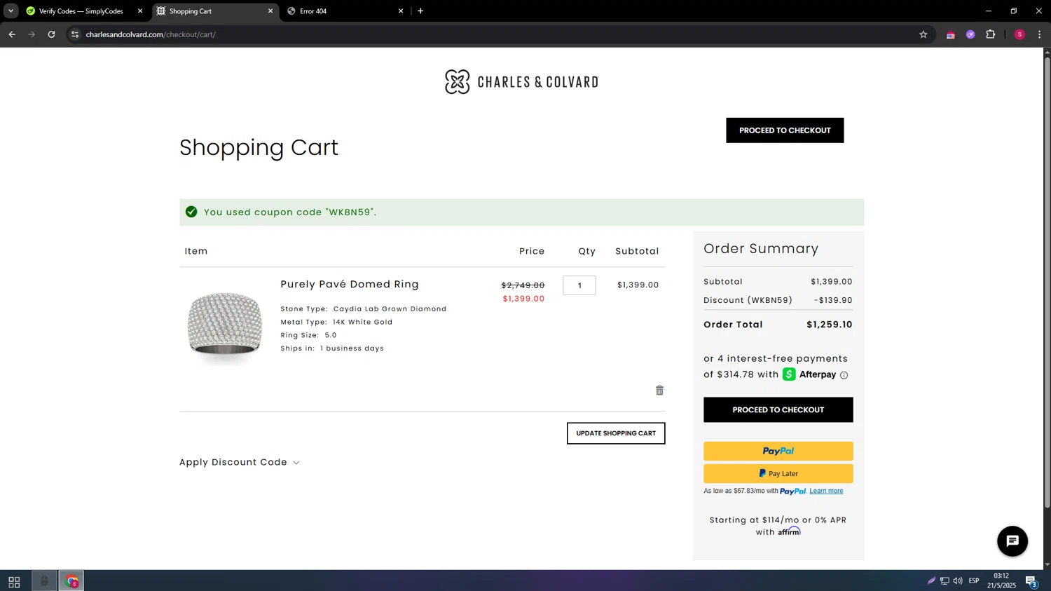The image size is (1051, 591).
Task: Choose PayPal Pay Later button
Action: point(778,474)
